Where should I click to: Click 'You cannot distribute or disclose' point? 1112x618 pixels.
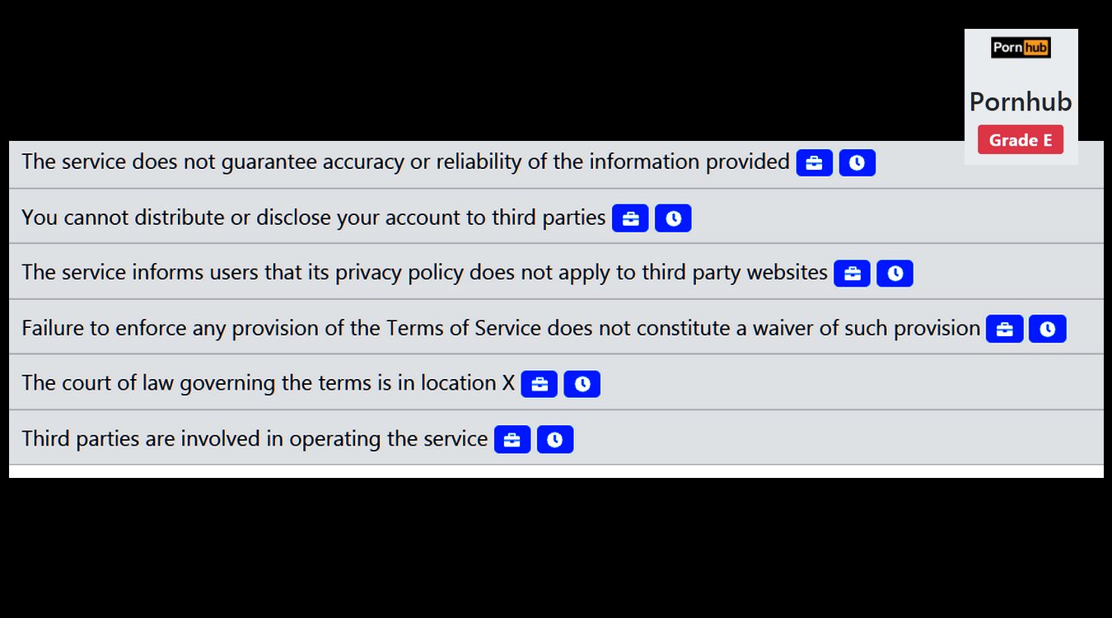coord(313,218)
